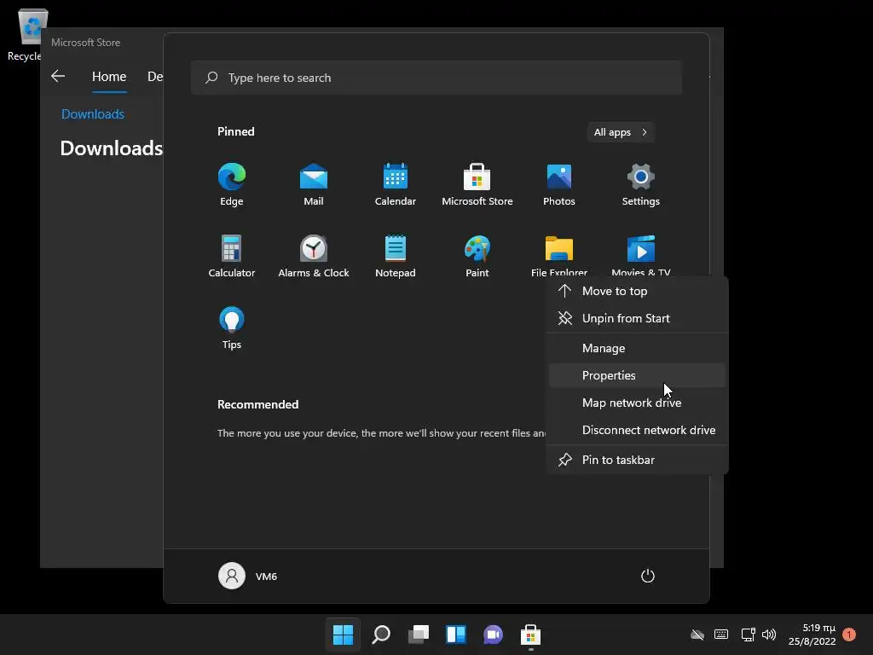
Task: Open the Tips app
Action: 232,328
